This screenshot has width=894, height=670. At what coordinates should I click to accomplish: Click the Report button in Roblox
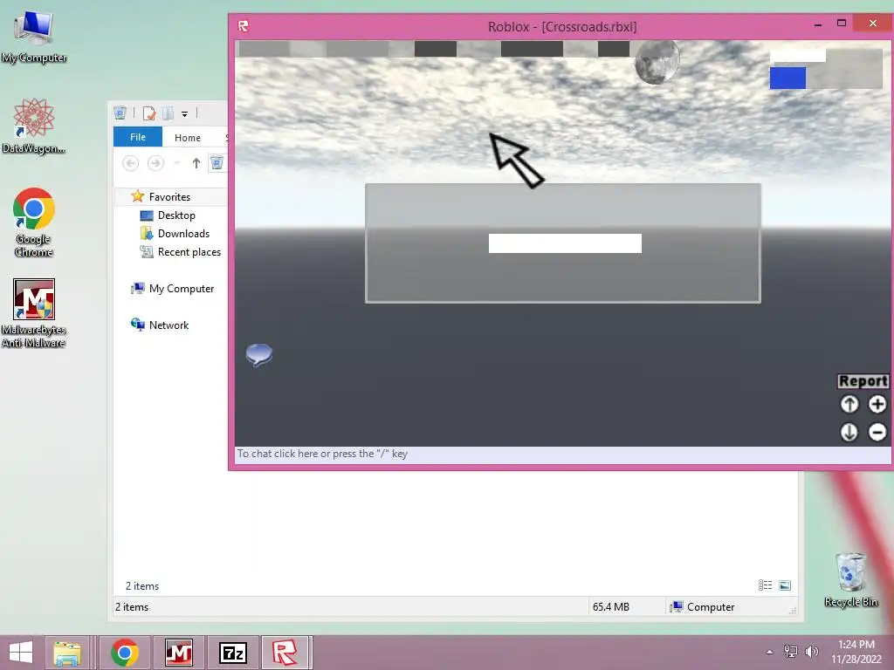[863, 381]
